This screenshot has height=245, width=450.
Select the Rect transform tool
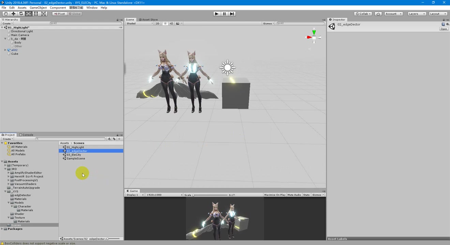point(36,14)
